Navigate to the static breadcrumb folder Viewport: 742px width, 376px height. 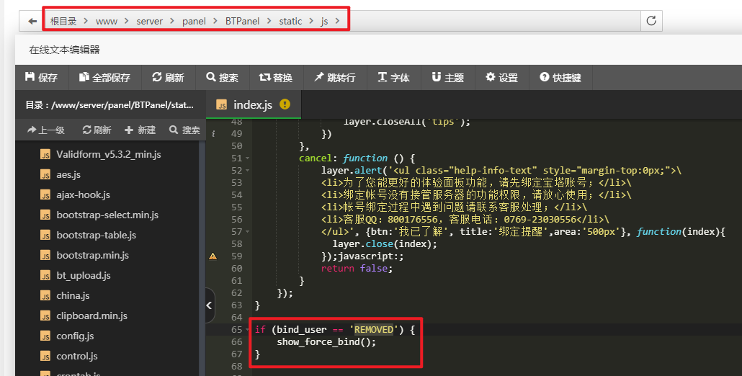(x=290, y=22)
